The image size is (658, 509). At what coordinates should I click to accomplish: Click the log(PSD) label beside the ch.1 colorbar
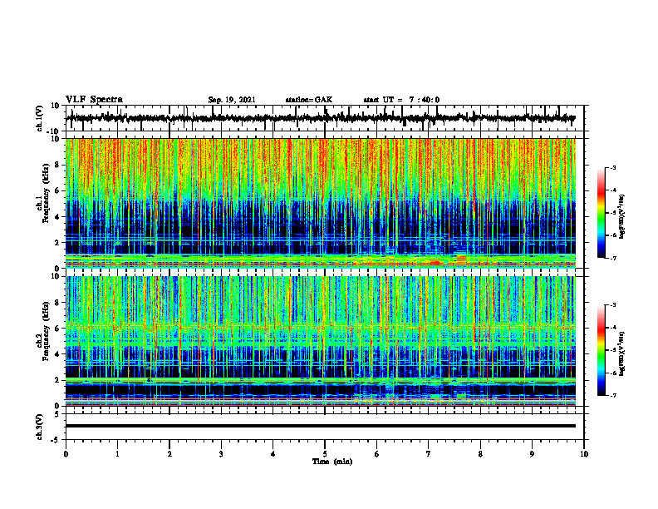click(622, 217)
